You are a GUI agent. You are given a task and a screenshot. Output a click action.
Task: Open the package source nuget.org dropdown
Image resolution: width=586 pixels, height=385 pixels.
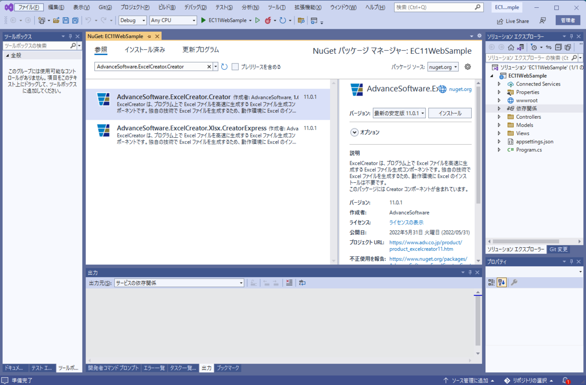(x=443, y=66)
